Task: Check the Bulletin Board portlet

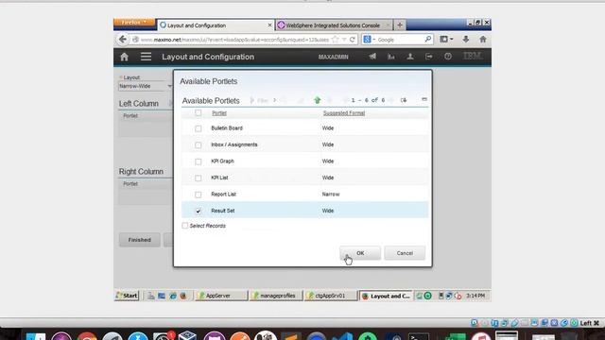Action: click(198, 128)
